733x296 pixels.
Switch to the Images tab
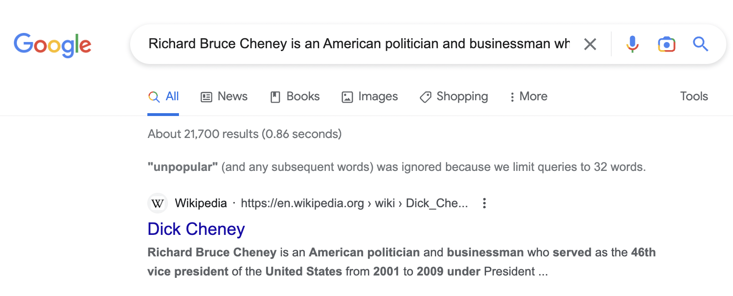coord(369,96)
